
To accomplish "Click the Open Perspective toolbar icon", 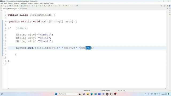I will (x=165, y=6).
